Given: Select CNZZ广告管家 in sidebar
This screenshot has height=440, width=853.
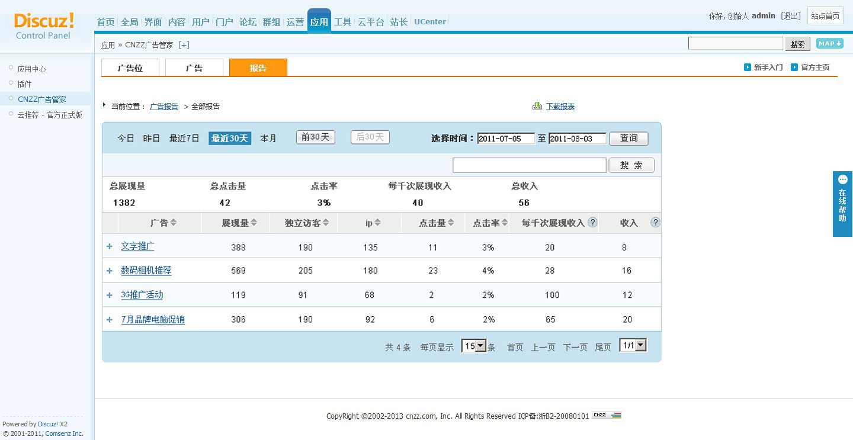Looking at the screenshot, I should coord(41,99).
